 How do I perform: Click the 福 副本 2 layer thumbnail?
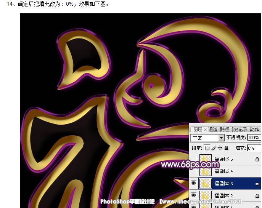(206, 196)
